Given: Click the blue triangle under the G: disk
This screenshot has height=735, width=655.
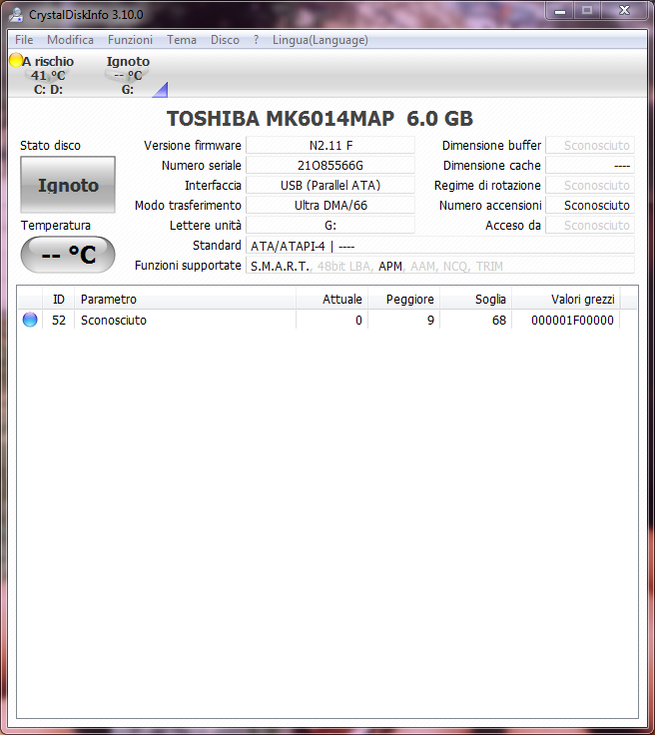Looking at the screenshot, I should pos(160,90).
